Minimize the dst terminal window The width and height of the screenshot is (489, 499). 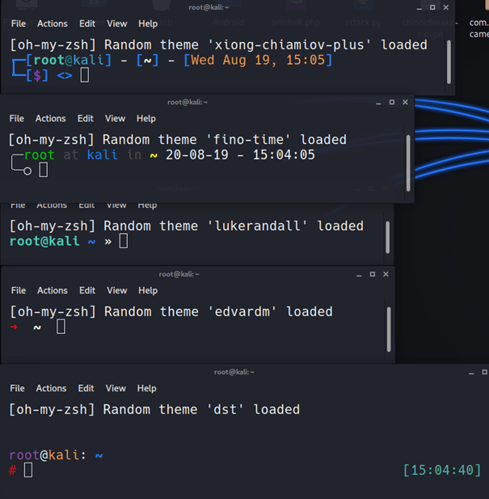click(x=471, y=372)
